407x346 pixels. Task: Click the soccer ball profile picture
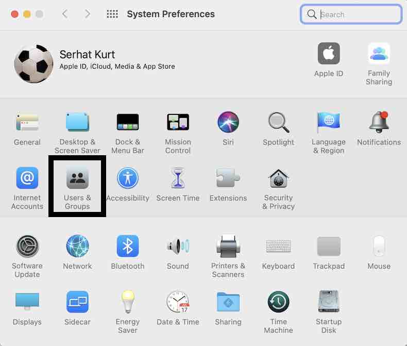(x=33, y=63)
